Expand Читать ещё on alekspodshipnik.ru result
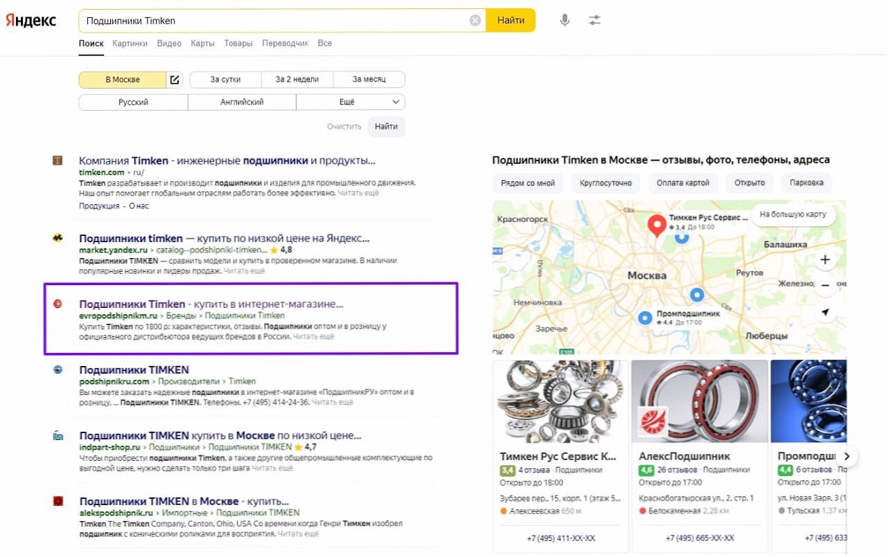888x557 pixels. 298,534
